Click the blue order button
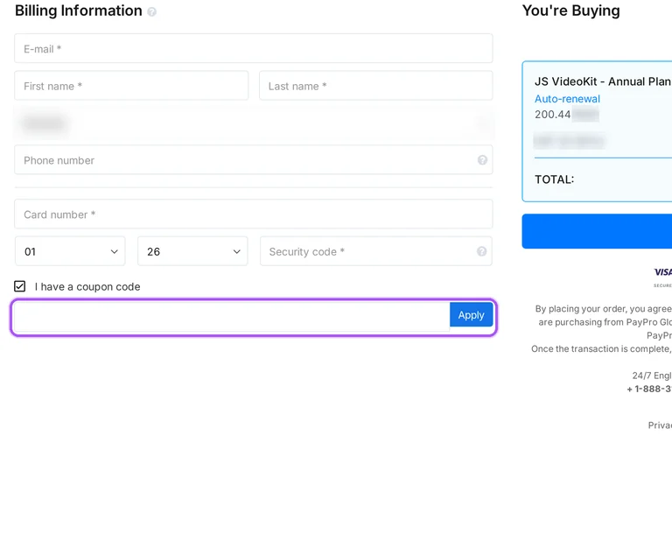 597,231
